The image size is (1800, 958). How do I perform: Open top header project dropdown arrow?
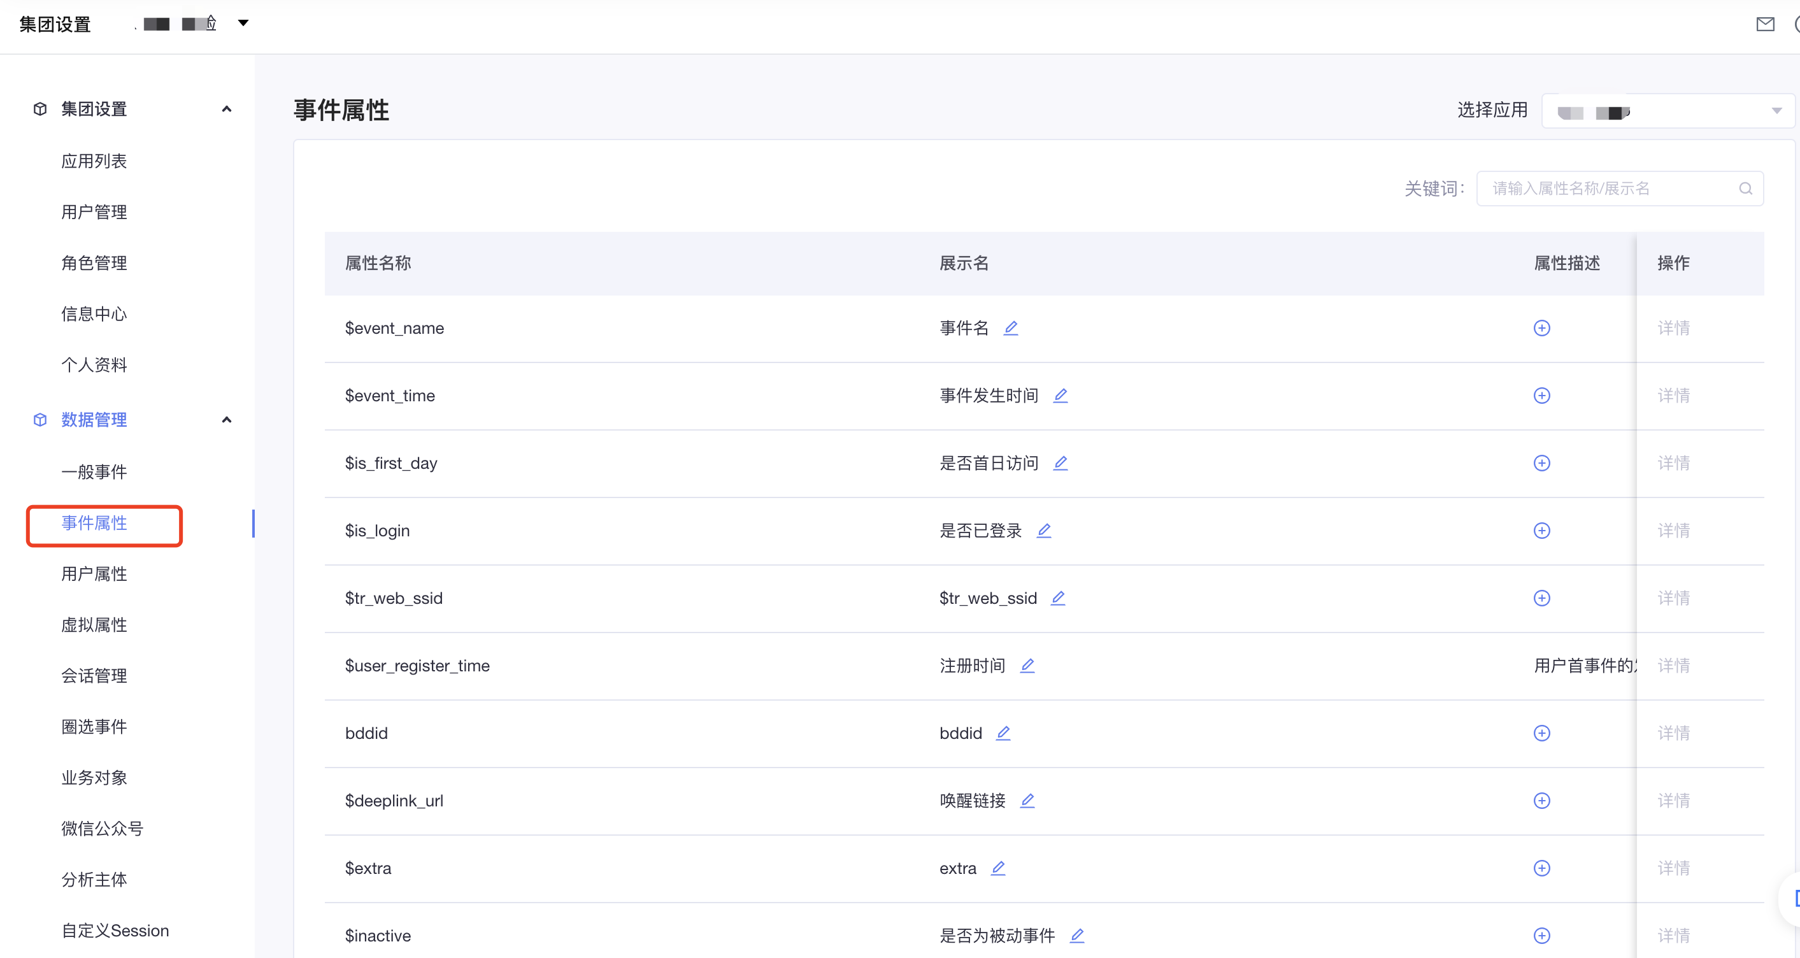pyautogui.click(x=243, y=23)
